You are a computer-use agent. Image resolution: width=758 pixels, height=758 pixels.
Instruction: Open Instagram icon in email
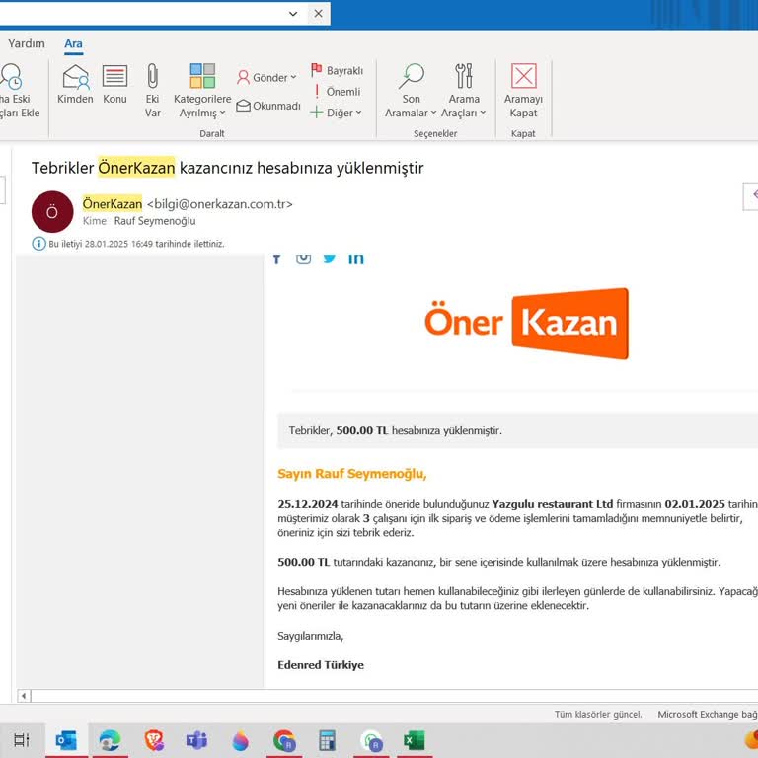pos(303,258)
